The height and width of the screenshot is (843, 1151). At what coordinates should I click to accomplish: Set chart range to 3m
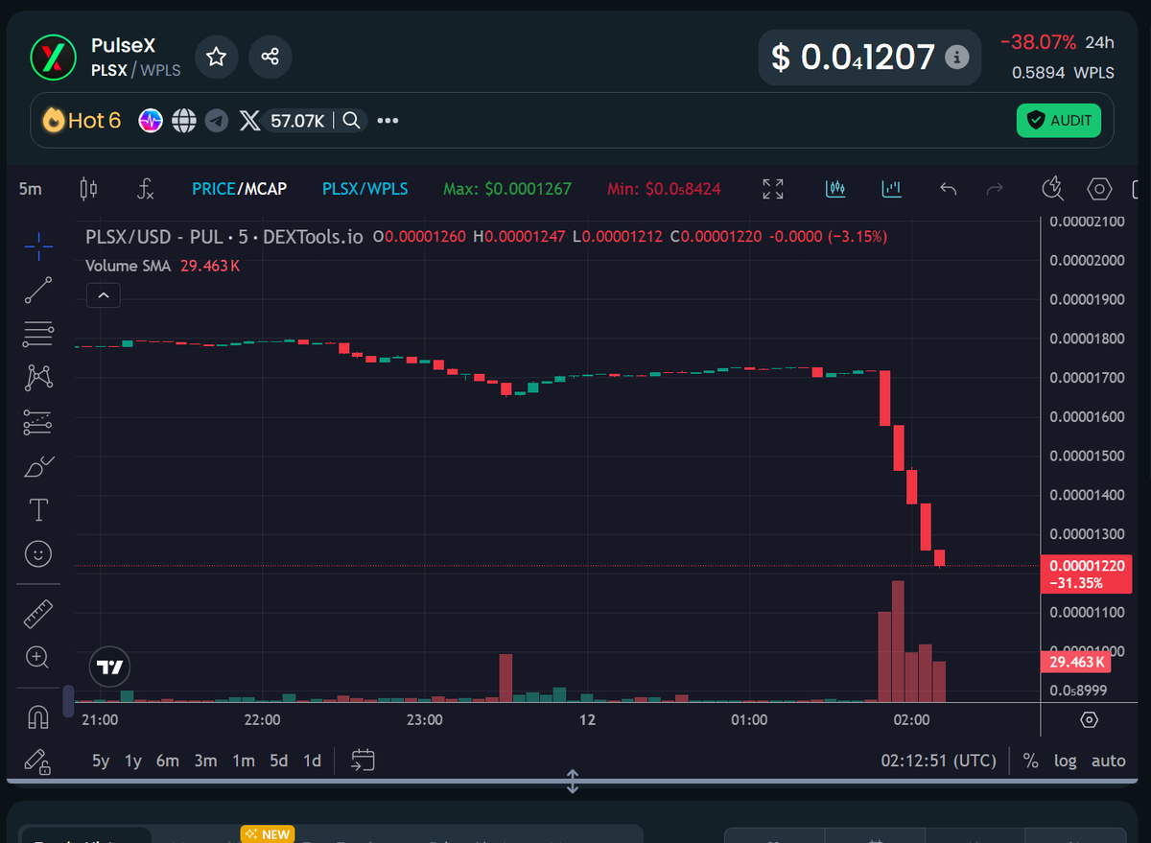(x=205, y=761)
